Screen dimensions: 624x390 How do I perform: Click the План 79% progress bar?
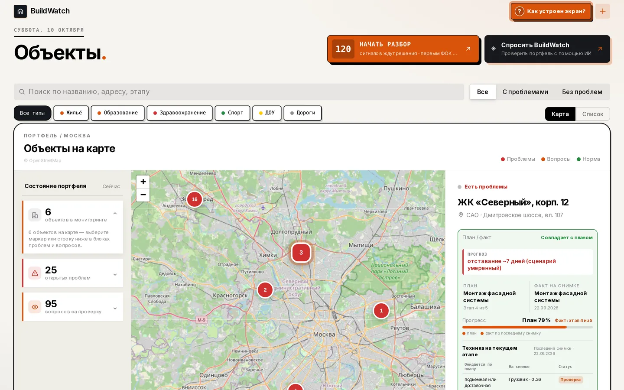point(527,327)
